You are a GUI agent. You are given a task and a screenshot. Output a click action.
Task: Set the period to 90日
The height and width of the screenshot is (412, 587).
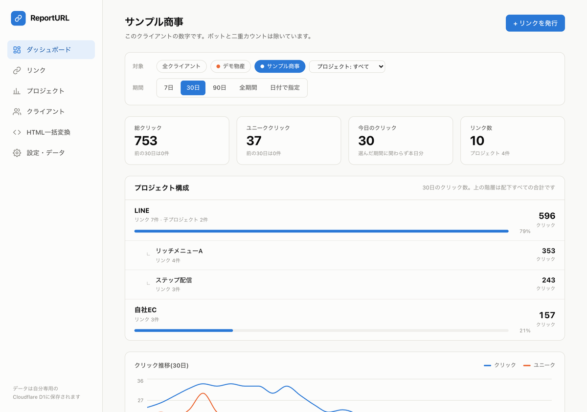tap(220, 88)
